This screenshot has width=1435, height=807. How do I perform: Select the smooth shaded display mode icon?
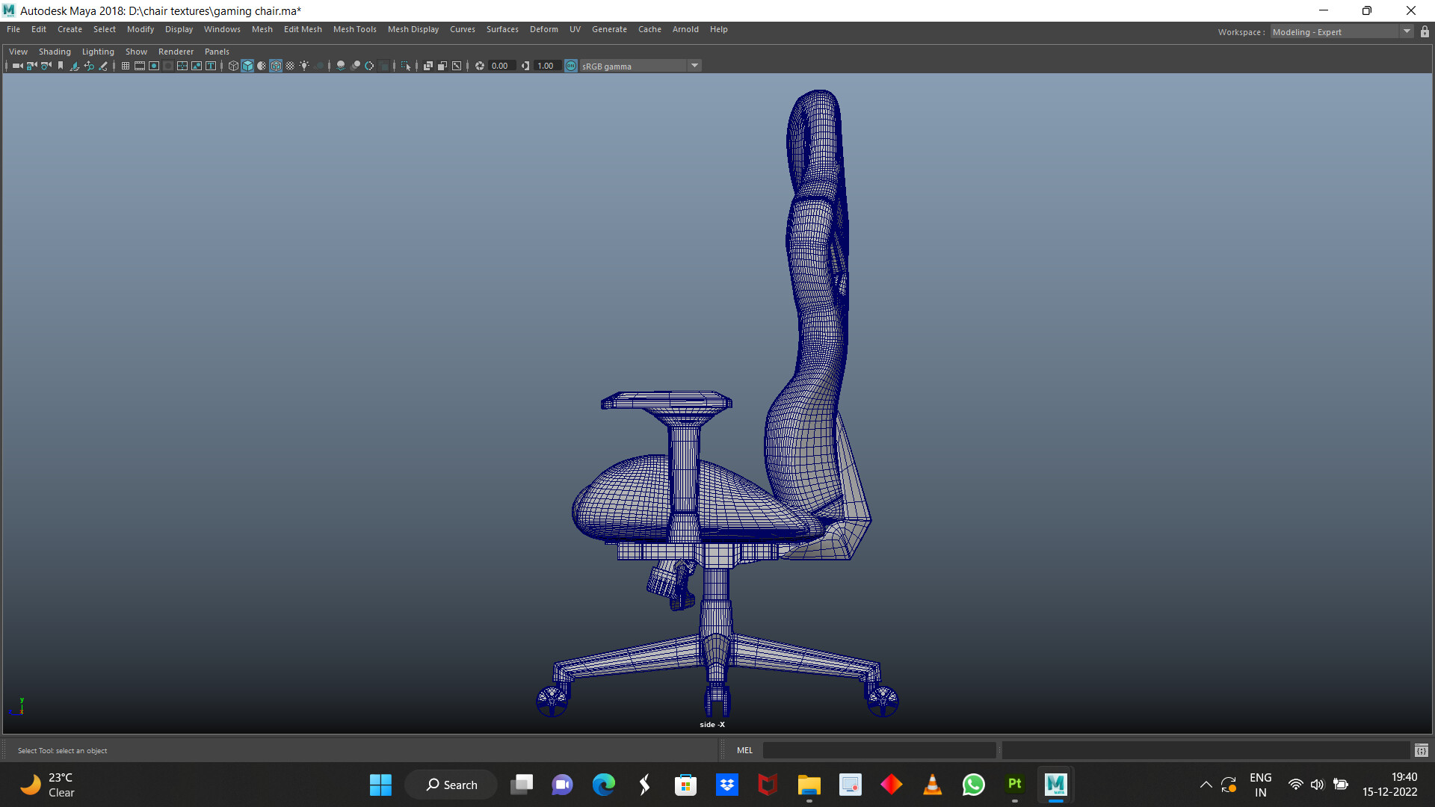click(x=247, y=66)
